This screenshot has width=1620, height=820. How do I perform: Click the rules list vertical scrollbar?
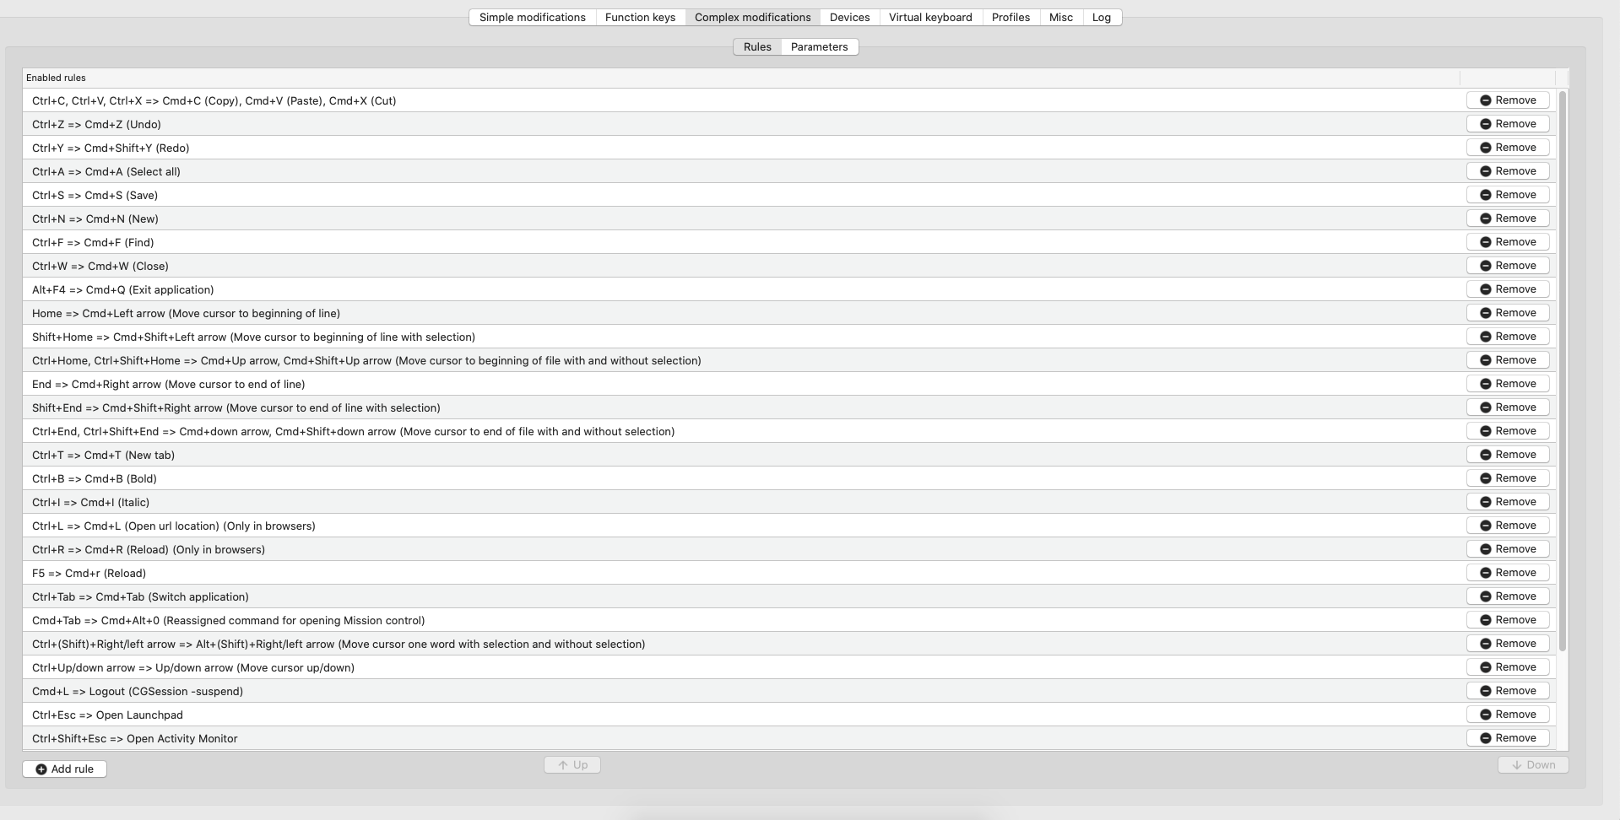click(1562, 371)
